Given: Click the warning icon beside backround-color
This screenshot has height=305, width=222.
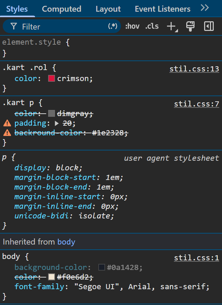Looking at the screenshot, I should 7,133.
